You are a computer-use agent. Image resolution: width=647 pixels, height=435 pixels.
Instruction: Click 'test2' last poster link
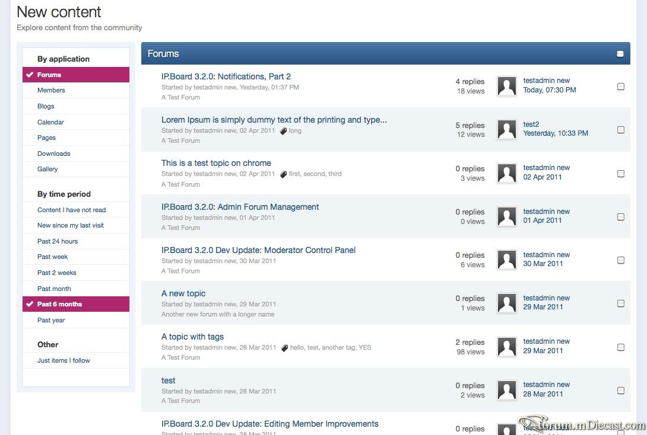pyautogui.click(x=531, y=124)
